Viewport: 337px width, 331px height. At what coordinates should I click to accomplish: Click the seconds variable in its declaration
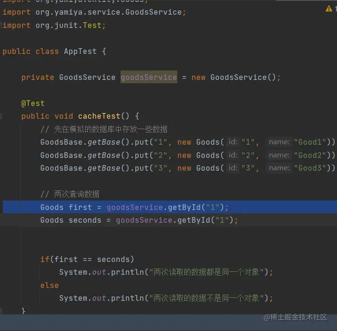[85, 220]
